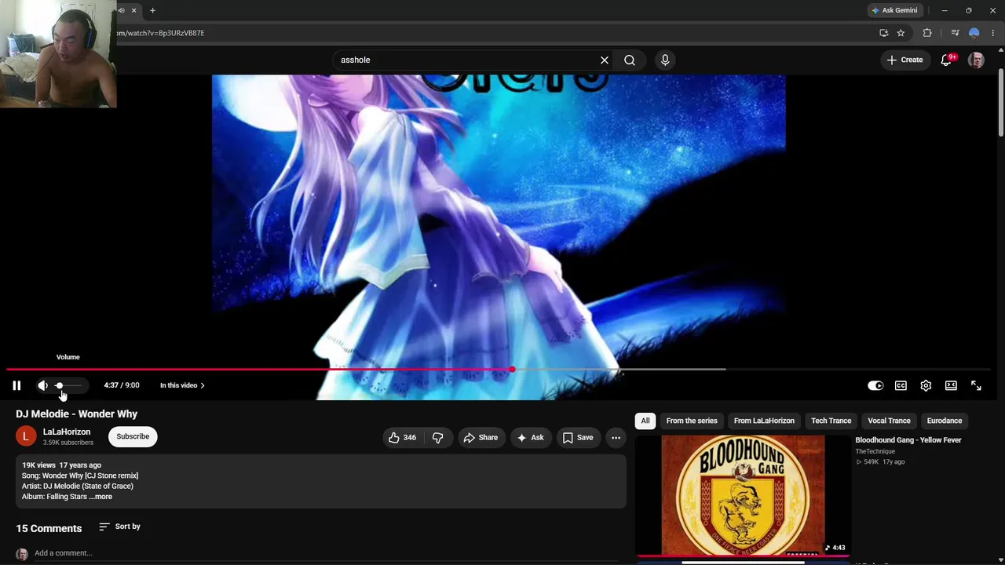Expand the 'In this video' chapters

coord(182,385)
